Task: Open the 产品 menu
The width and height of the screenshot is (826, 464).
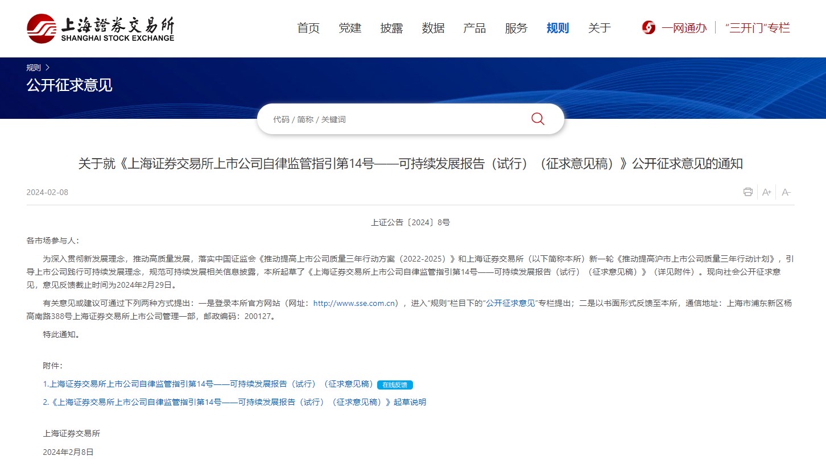Action: 474,28
